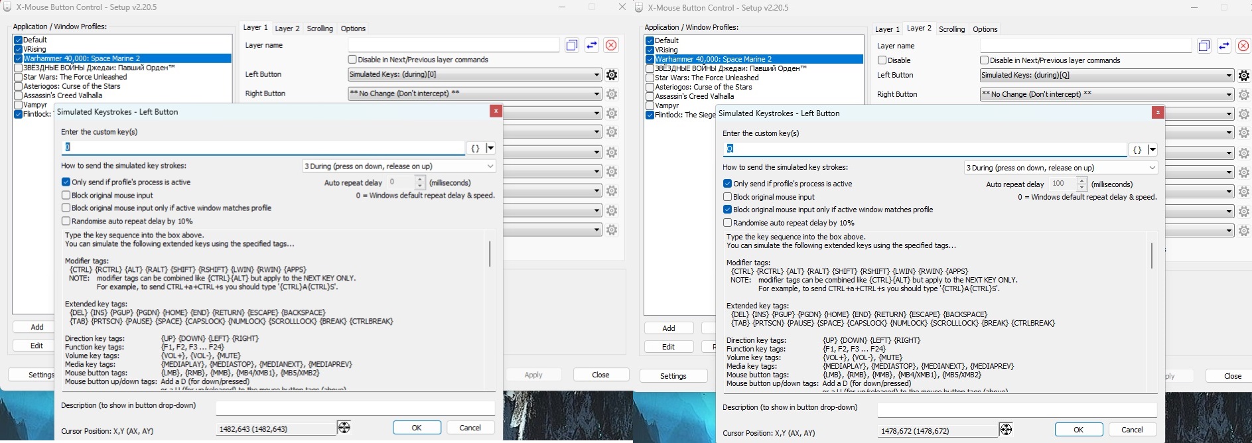The width and height of the screenshot is (1252, 443).
Task: Enable 'Randomise auto repeat delay by 10%' in right dialog
Action: click(728, 223)
